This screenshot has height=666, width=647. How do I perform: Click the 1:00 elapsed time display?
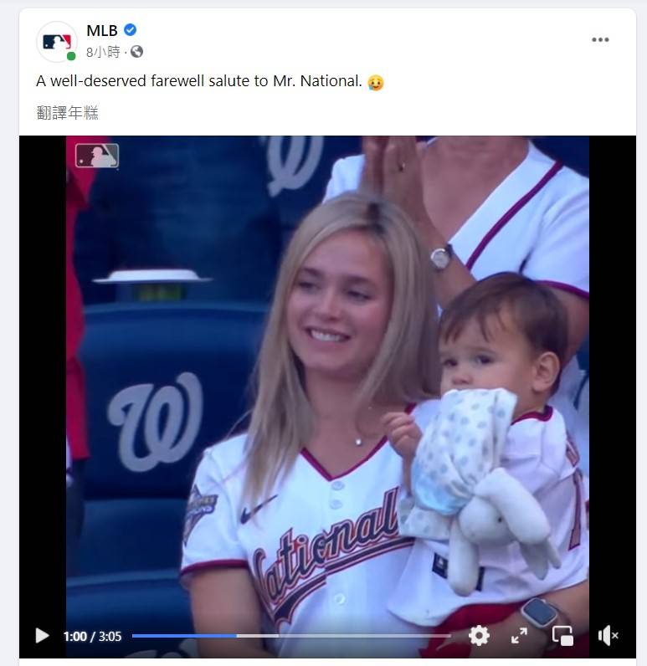click(x=74, y=637)
